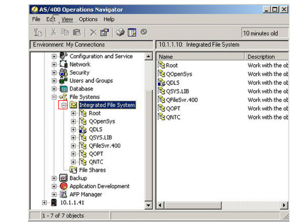Open the Help menu
Image resolution: width=294 pixels, height=222 pixels.
[109, 19]
